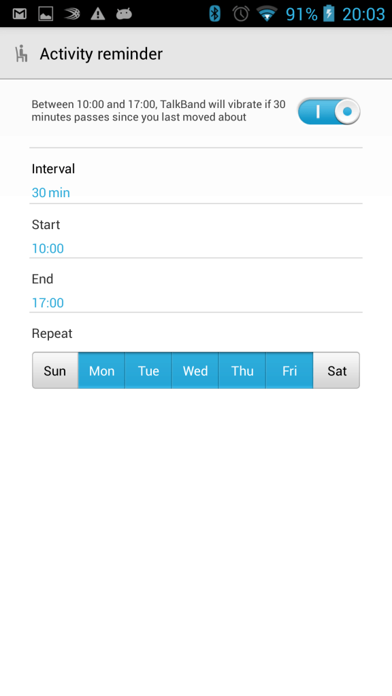Open the Gmail notification icon
This screenshot has width=392, height=696.
click(x=20, y=14)
